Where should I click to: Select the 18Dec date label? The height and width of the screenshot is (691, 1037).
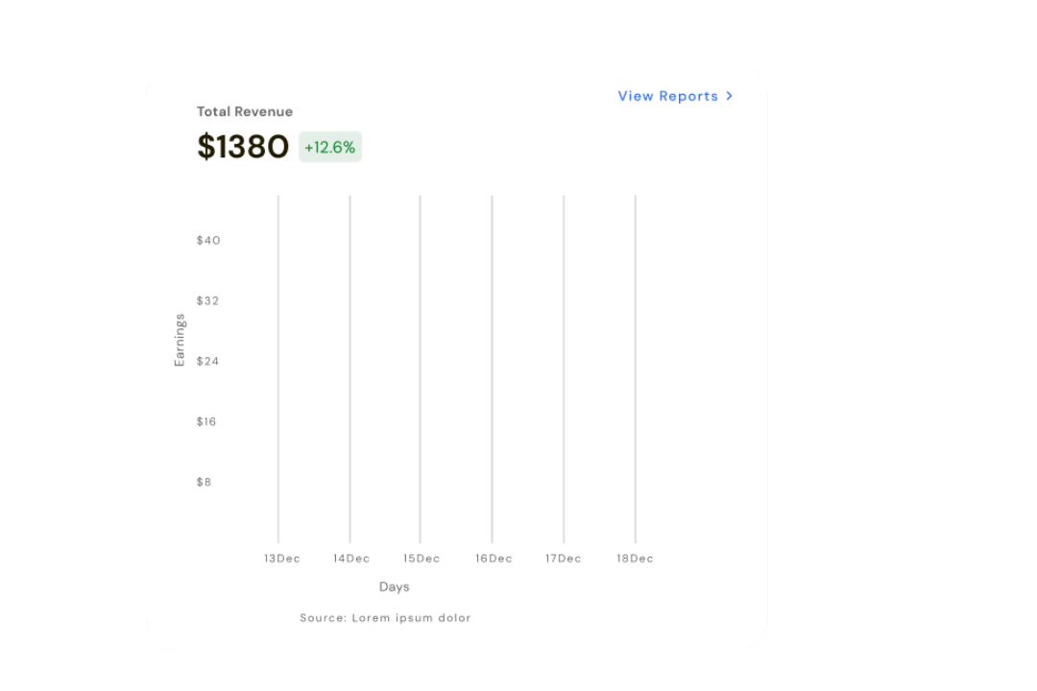click(x=635, y=559)
